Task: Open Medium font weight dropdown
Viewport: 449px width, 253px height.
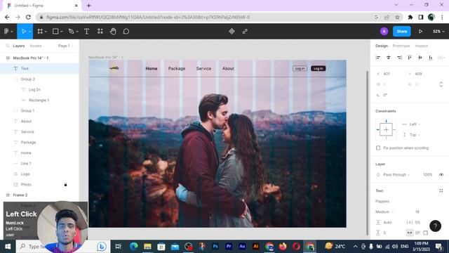Action: pyautogui.click(x=384, y=212)
